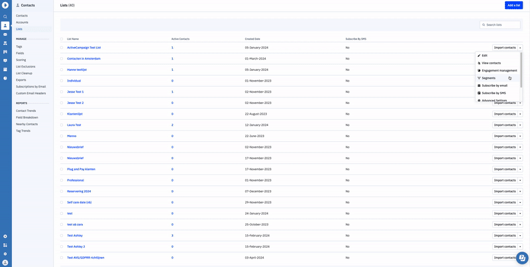
Task: Sort by the Created Date column header
Action: click(252, 39)
